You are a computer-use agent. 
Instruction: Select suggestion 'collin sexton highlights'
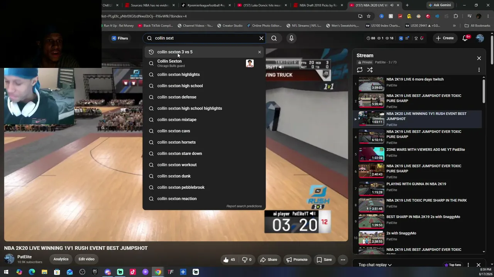point(204,75)
